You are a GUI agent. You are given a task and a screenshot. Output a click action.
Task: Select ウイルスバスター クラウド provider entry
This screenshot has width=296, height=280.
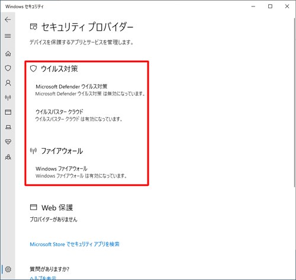79,115
